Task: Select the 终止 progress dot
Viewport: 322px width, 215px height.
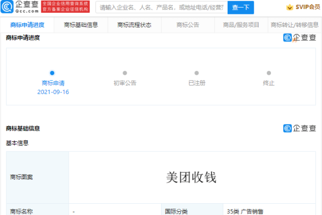Action: click(x=269, y=73)
